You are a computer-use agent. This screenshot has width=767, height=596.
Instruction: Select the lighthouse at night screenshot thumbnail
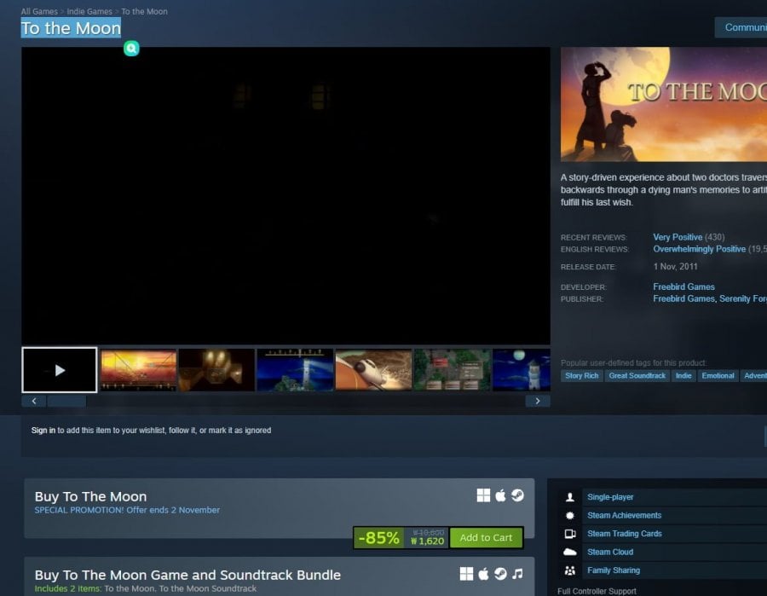click(x=295, y=370)
